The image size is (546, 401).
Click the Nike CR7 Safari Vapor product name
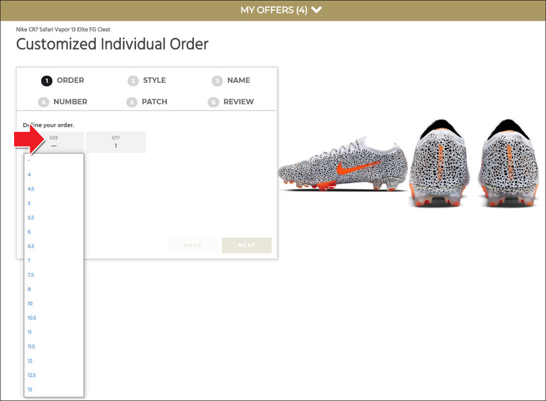click(x=63, y=30)
